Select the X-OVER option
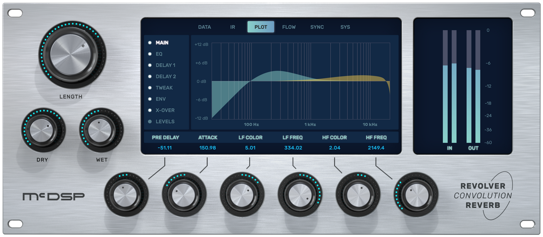This screenshot has width=543, height=237. click(x=165, y=110)
